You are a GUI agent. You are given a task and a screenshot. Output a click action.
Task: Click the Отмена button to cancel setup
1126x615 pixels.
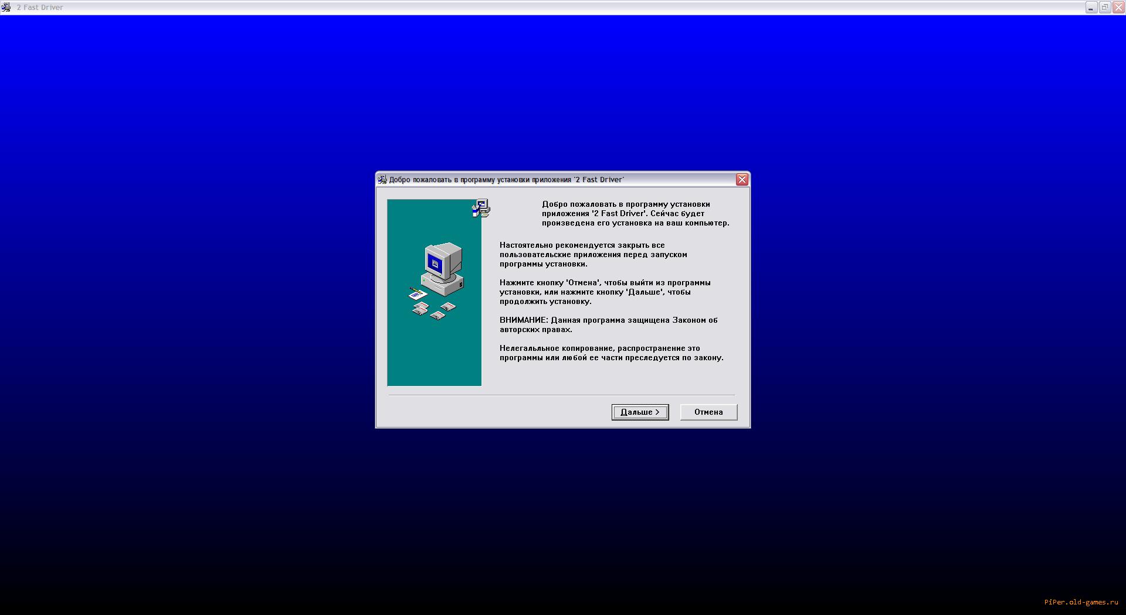pyautogui.click(x=708, y=412)
